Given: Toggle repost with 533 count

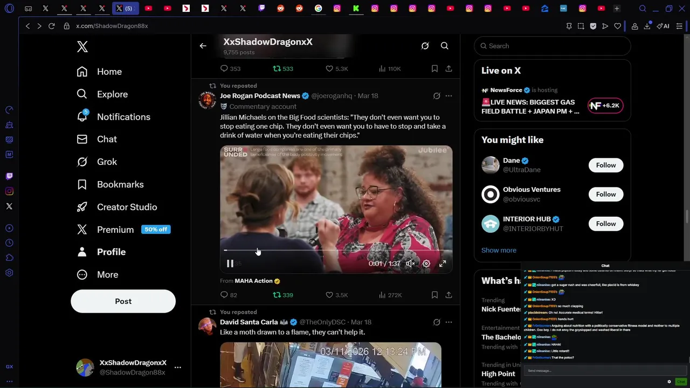Looking at the screenshot, I should 282,68.
